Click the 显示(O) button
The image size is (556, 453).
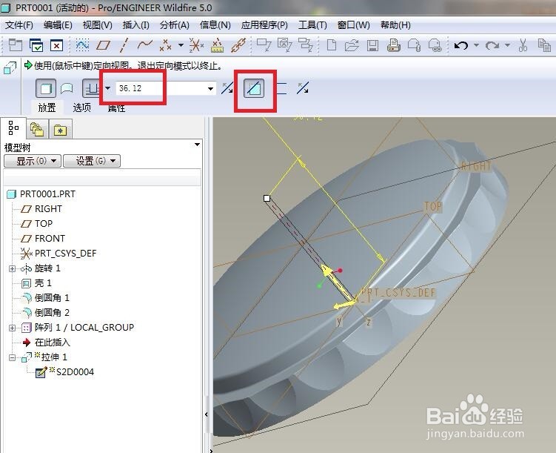[x=33, y=161]
